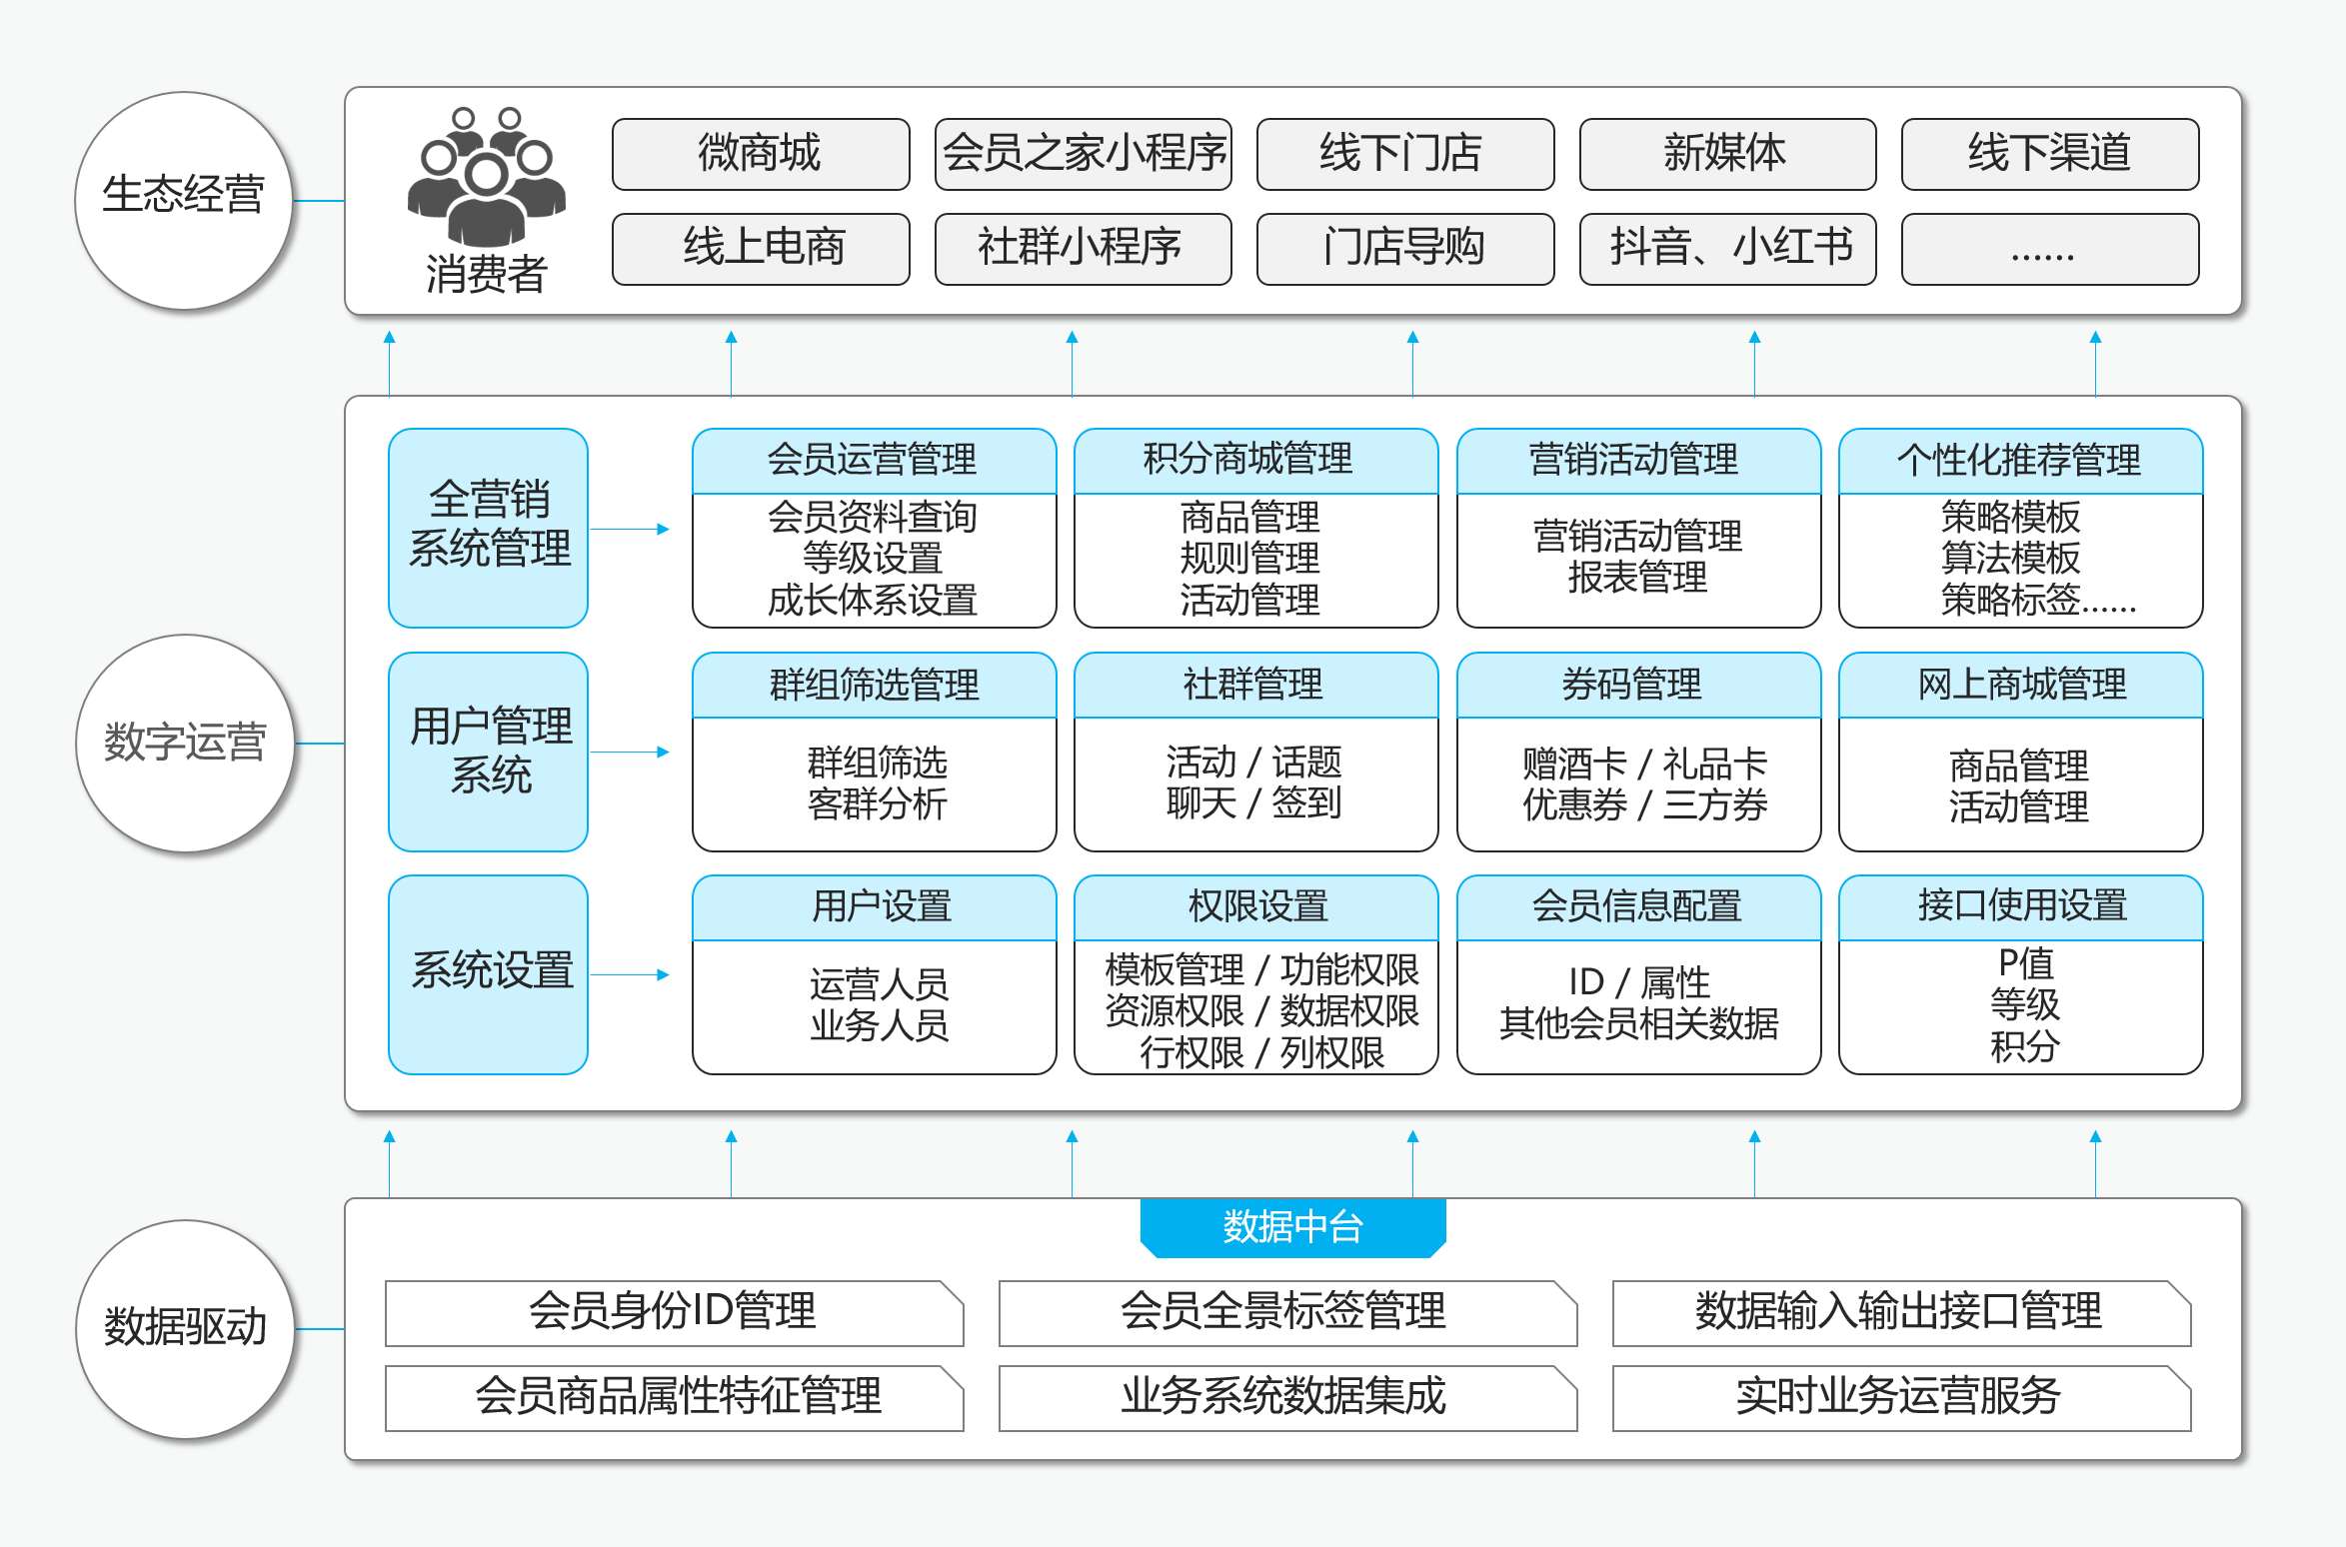Select the 运营人员 text
Screen dimensions: 2346x1547
pyautogui.click(x=879, y=984)
